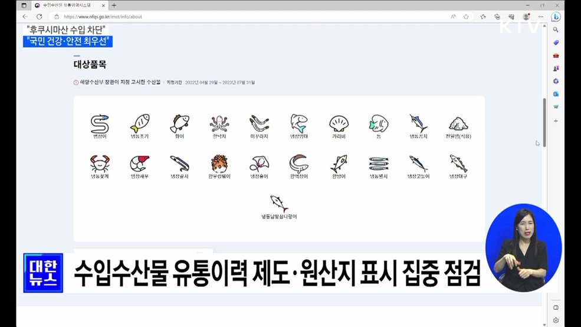Image resolution: width=581 pixels, height=327 pixels.
Task: Click the page vertical scrollbar thumb
Action: click(x=544, y=122)
